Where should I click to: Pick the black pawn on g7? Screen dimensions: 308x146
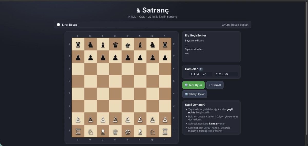pos(152,57)
